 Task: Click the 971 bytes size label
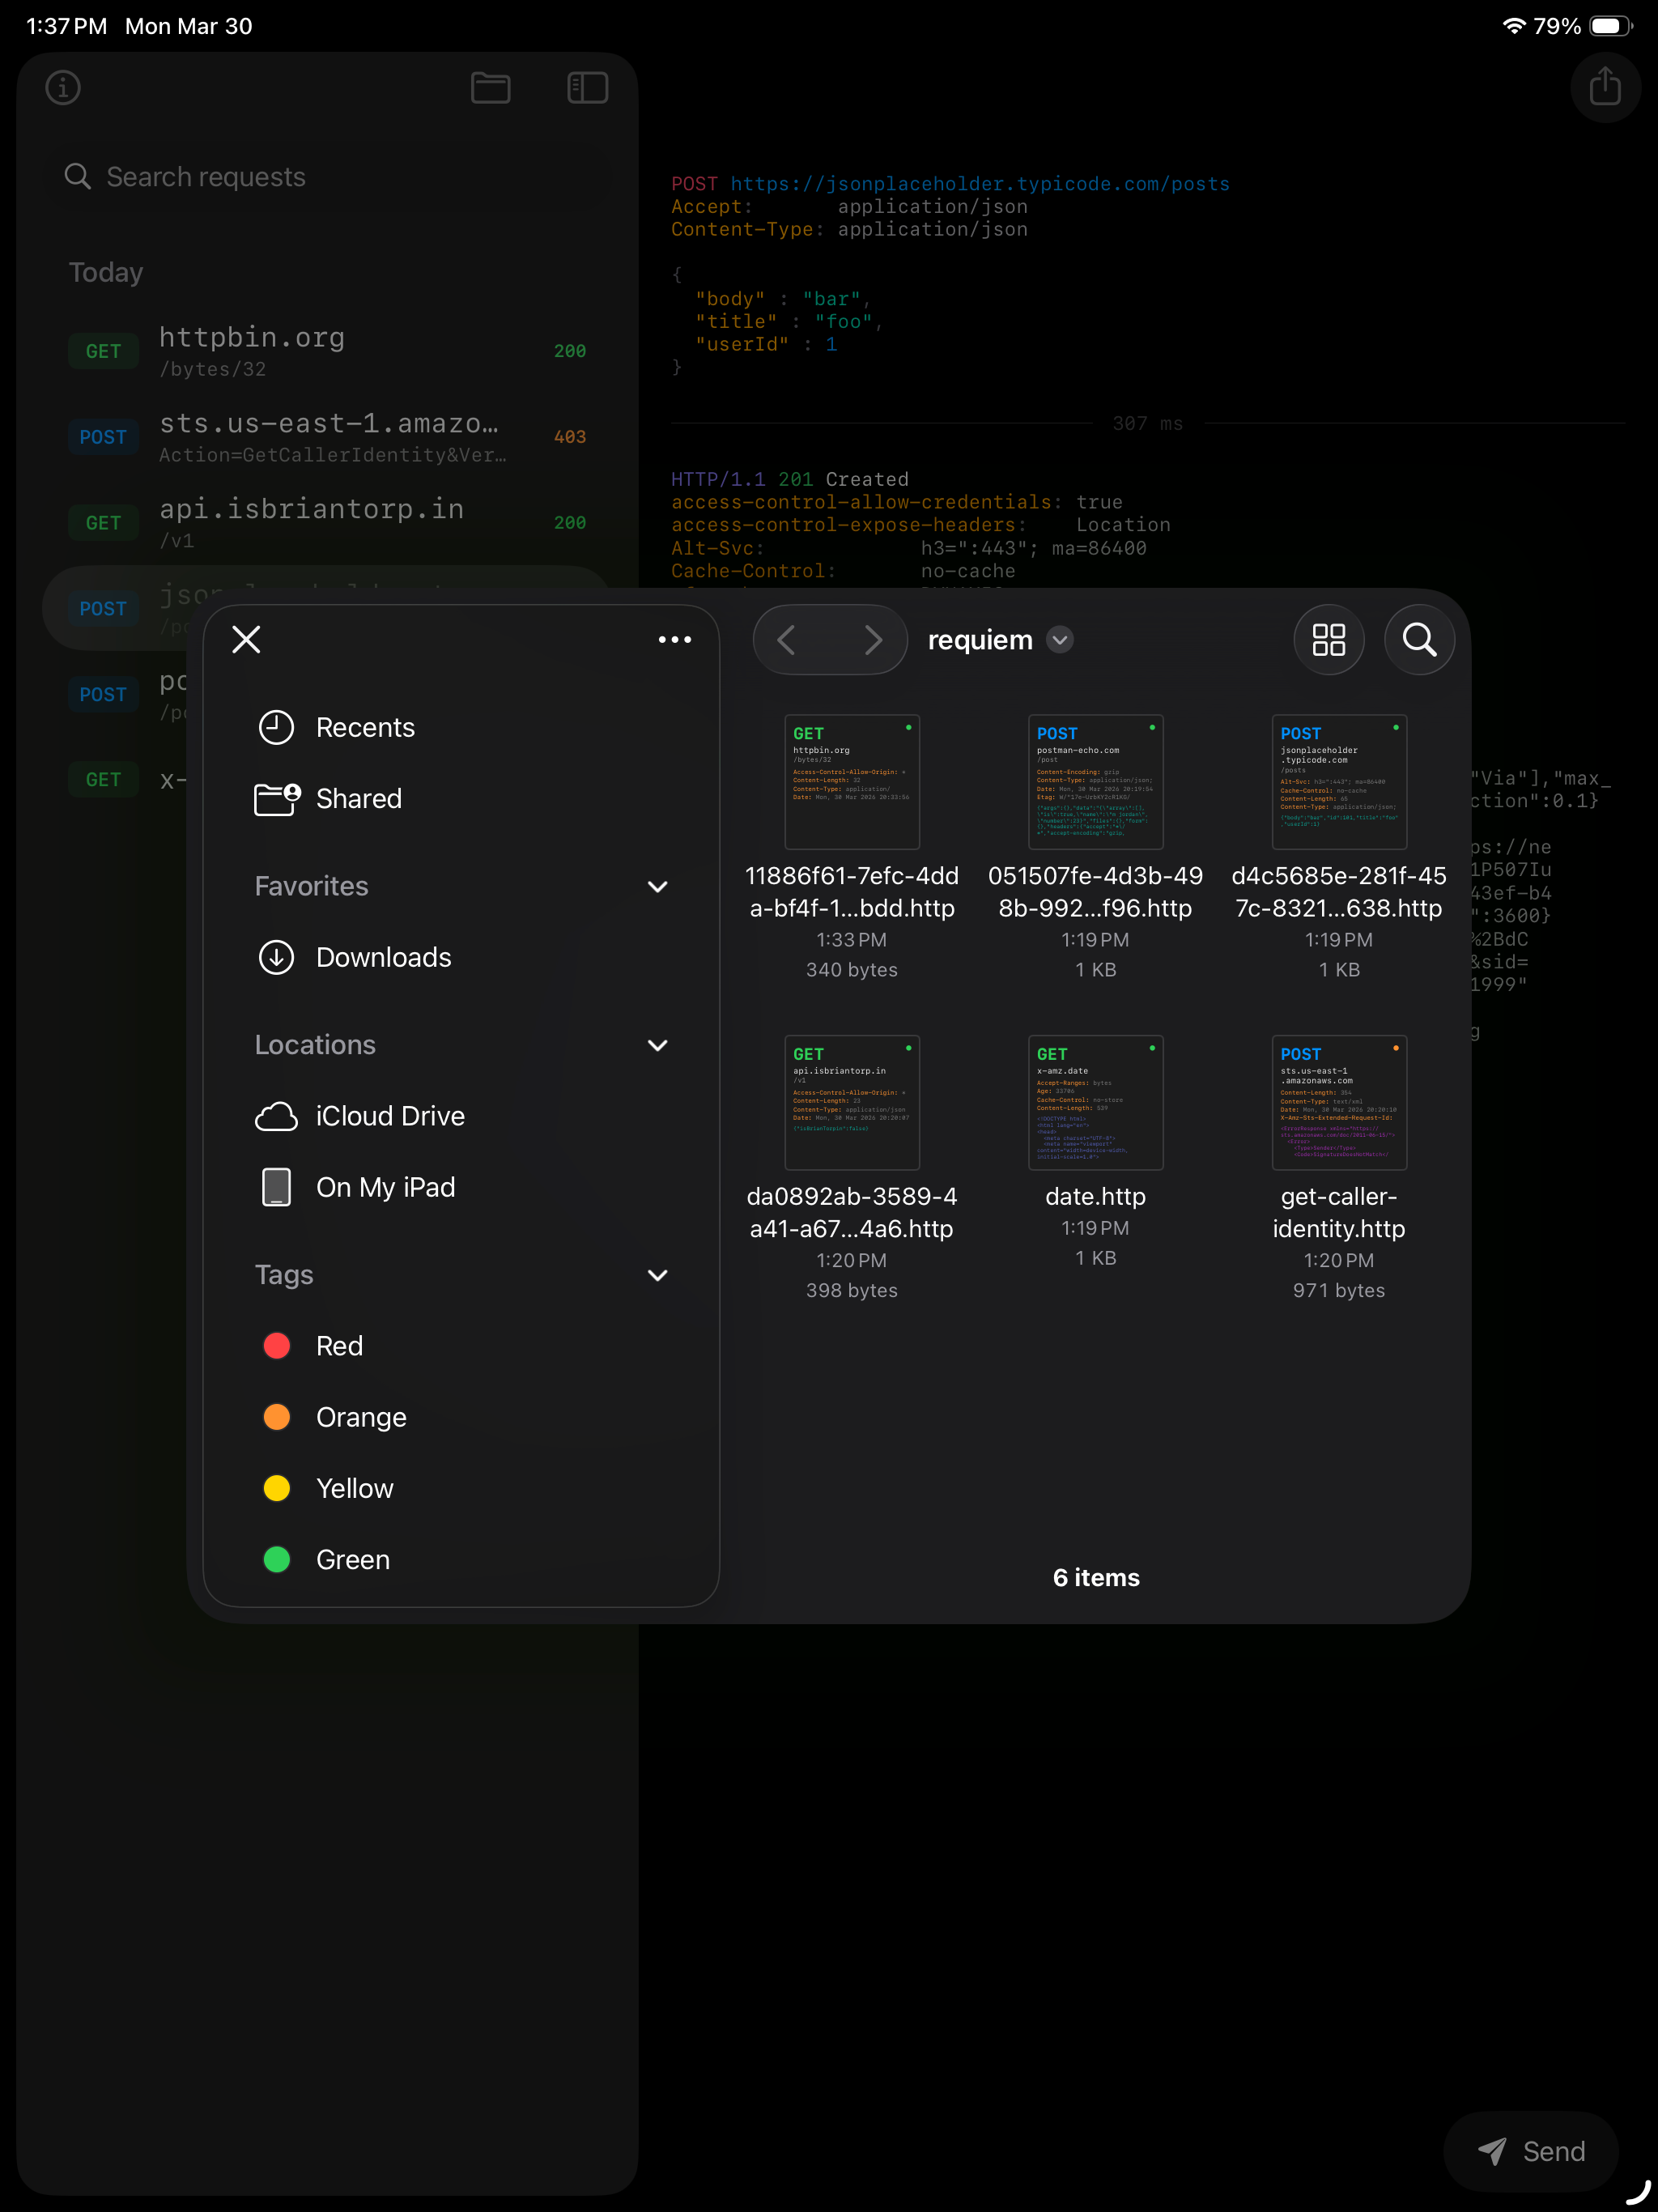1338,1290
